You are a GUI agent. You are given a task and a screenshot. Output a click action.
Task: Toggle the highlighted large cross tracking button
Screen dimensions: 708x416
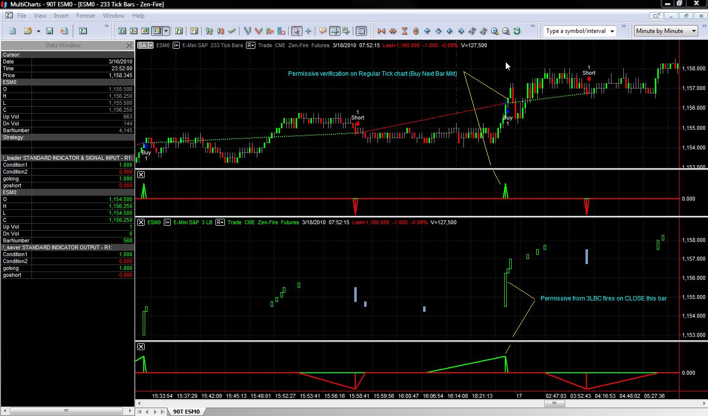335,31
